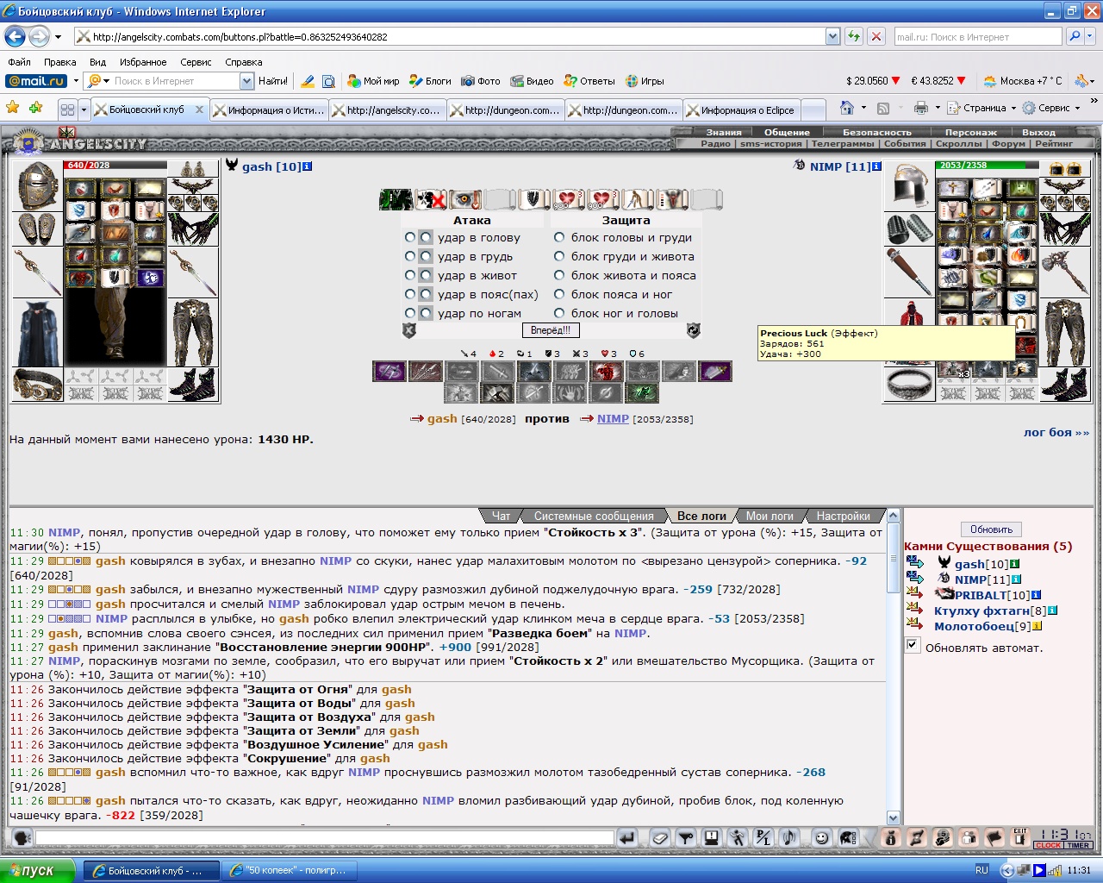Image resolution: width=1103 pixels, height=883 pixels.
Task: Click the refresh shield icon beside Вперёд
Action: 693,330
